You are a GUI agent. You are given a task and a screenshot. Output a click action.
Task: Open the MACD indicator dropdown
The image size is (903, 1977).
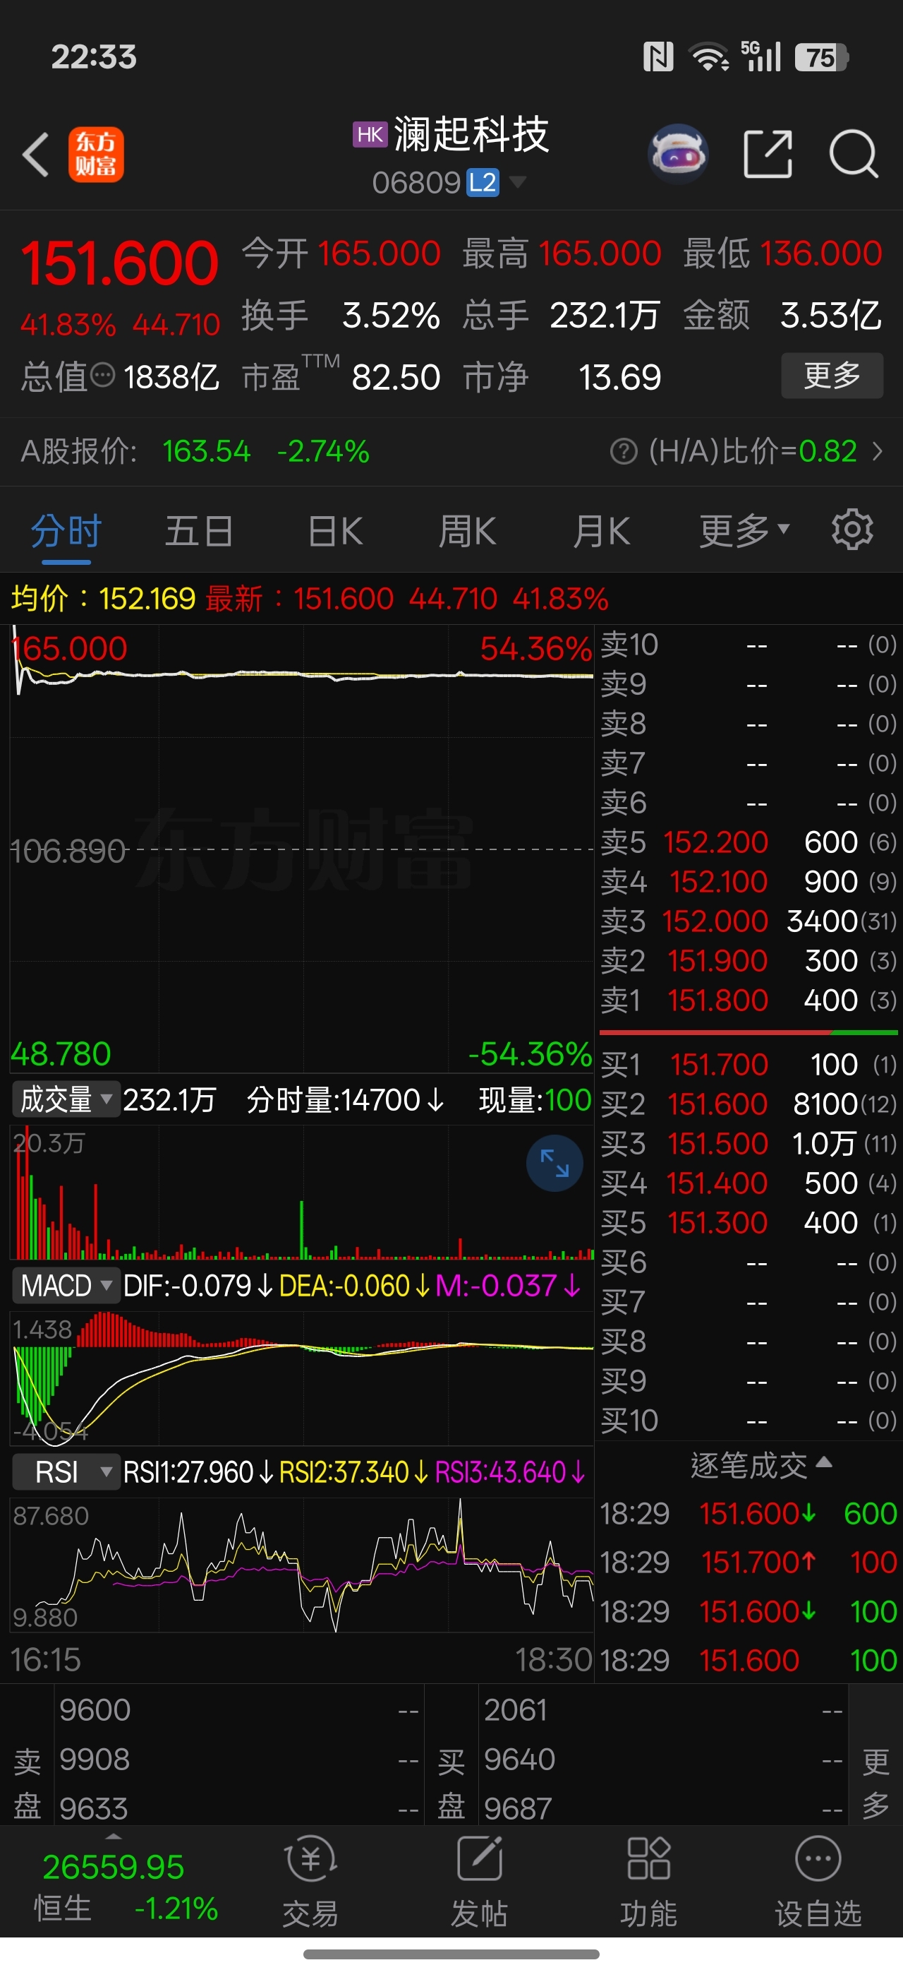click(64, 1286)
